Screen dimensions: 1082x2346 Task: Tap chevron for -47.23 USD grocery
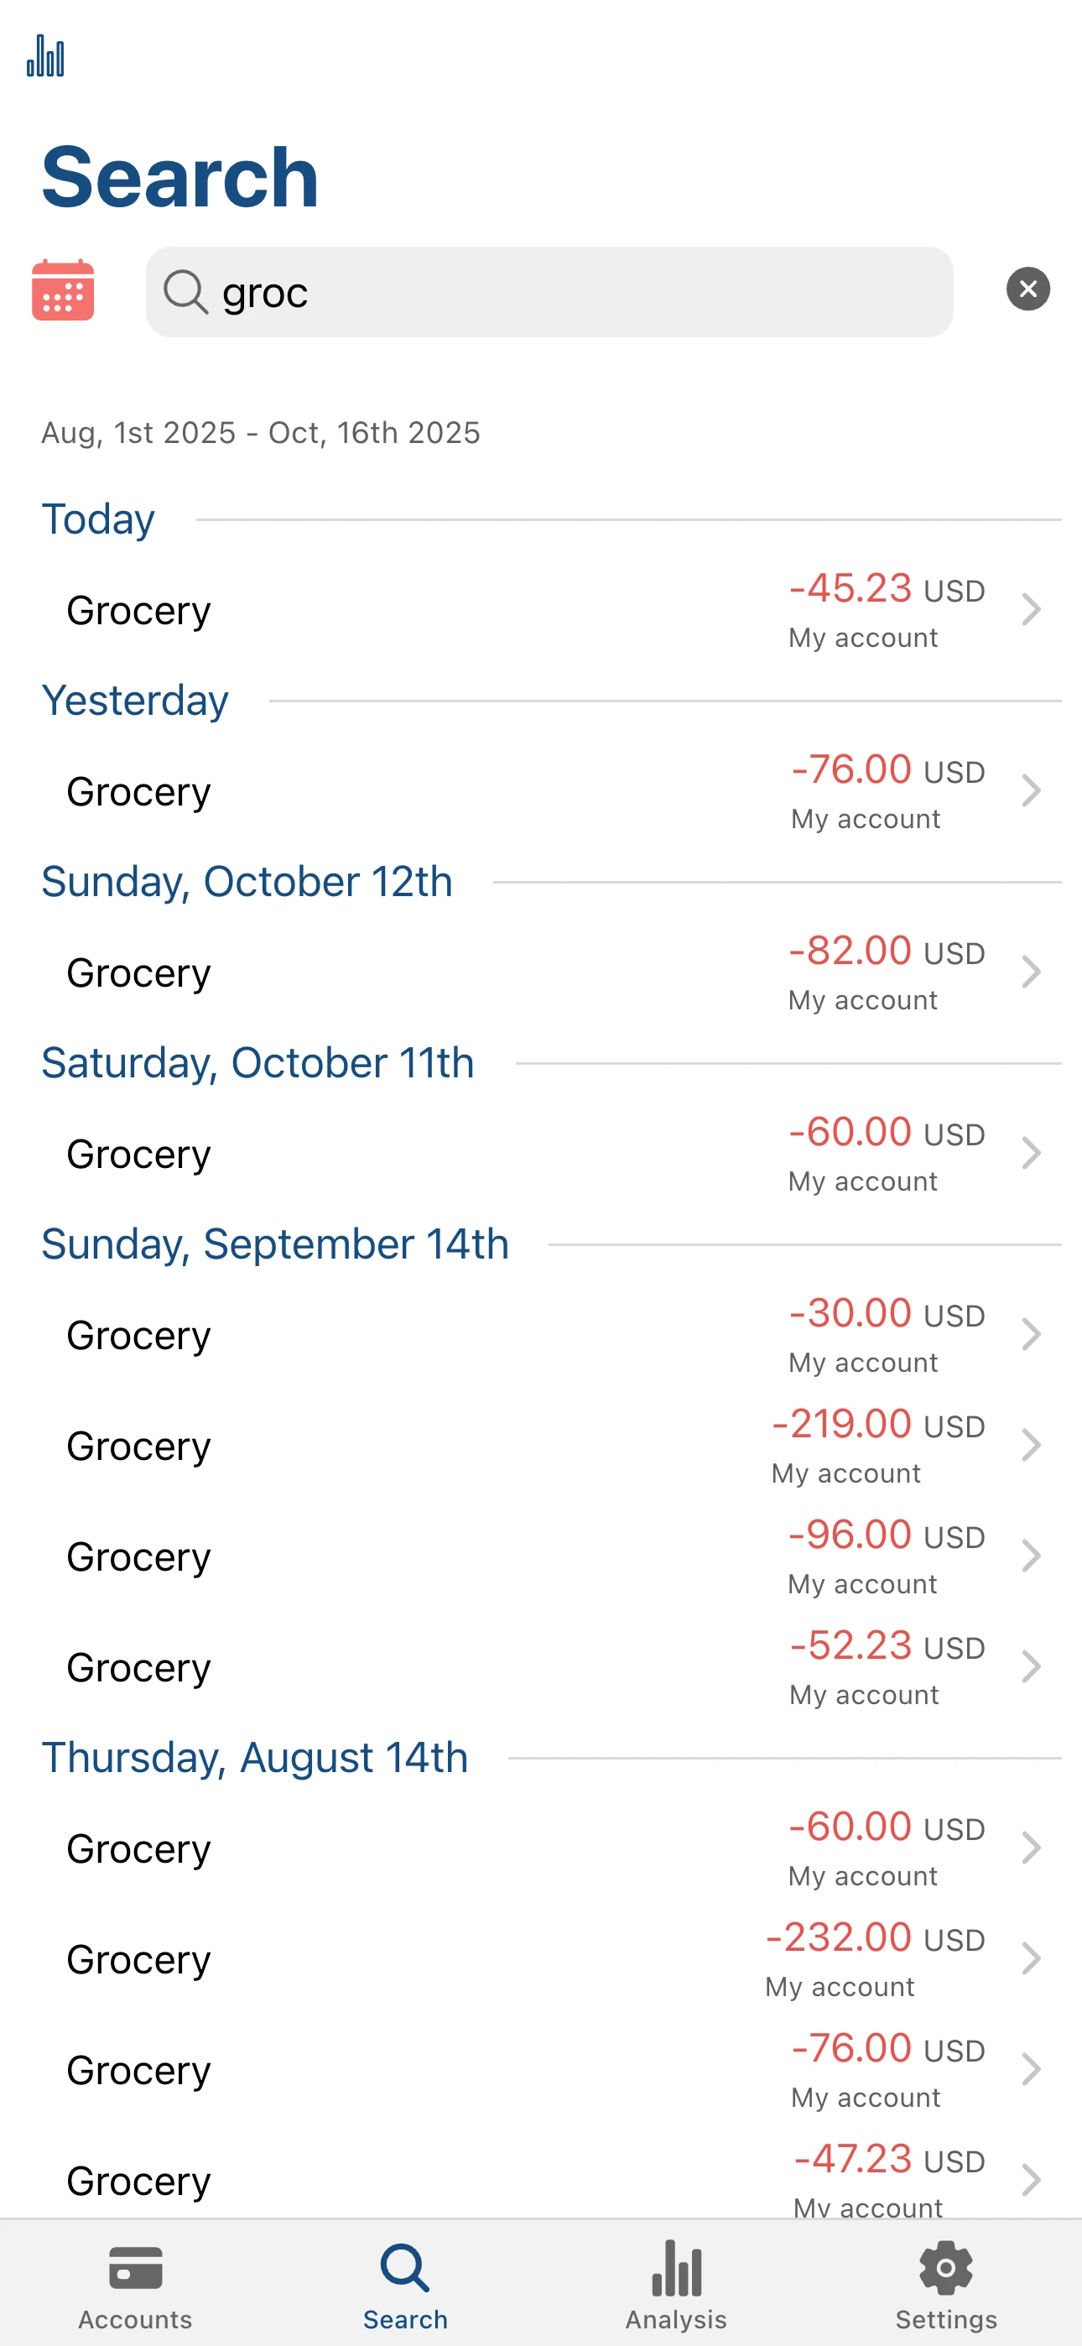click(x=1030, y=2180)
